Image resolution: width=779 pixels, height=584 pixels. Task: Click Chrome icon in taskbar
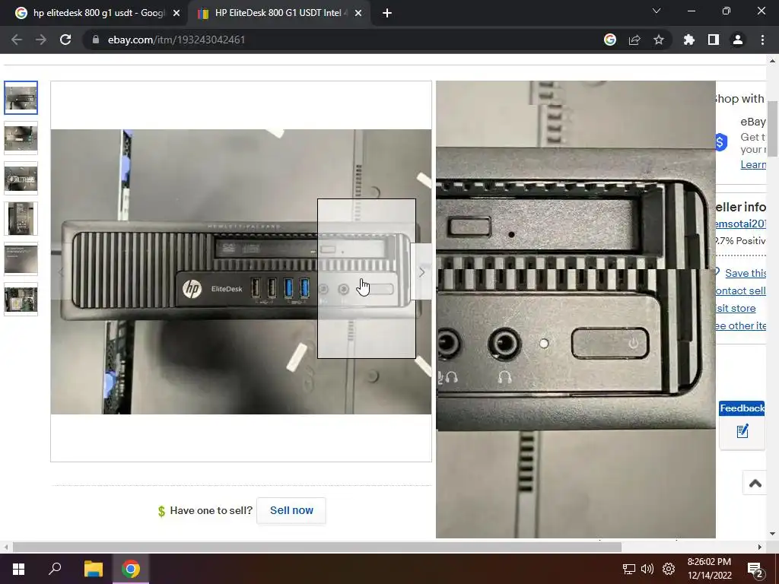tap(131, 569)
